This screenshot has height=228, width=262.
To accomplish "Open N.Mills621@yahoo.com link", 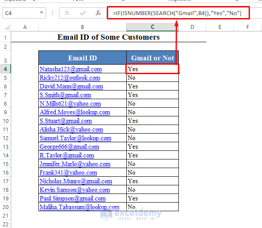I will (70, 103).
